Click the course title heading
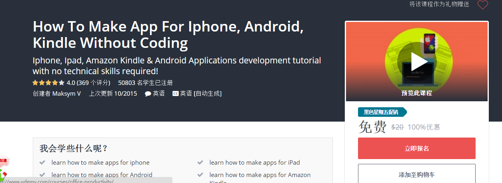Image resolution: width=502 pixels, height=183 pixels. coord(168,34)
